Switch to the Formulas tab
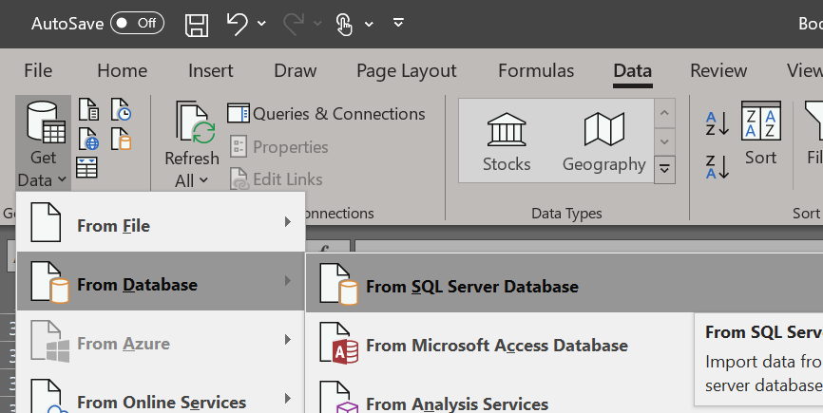Image resolution: width=823 pixels, height=413 pixels. (536, 71)
